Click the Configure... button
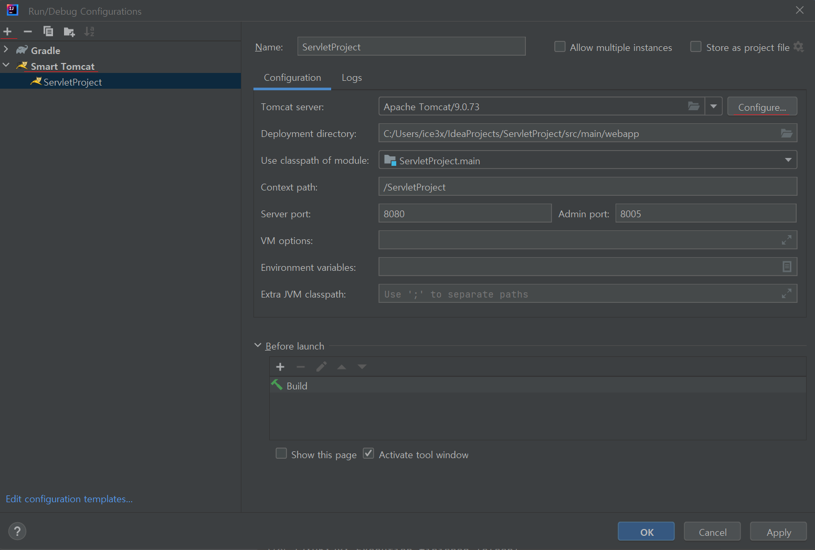815x550 pixels. [762, 107]
